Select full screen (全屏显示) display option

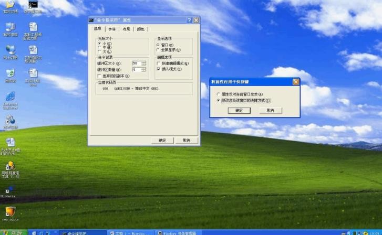tap(168, 50)
